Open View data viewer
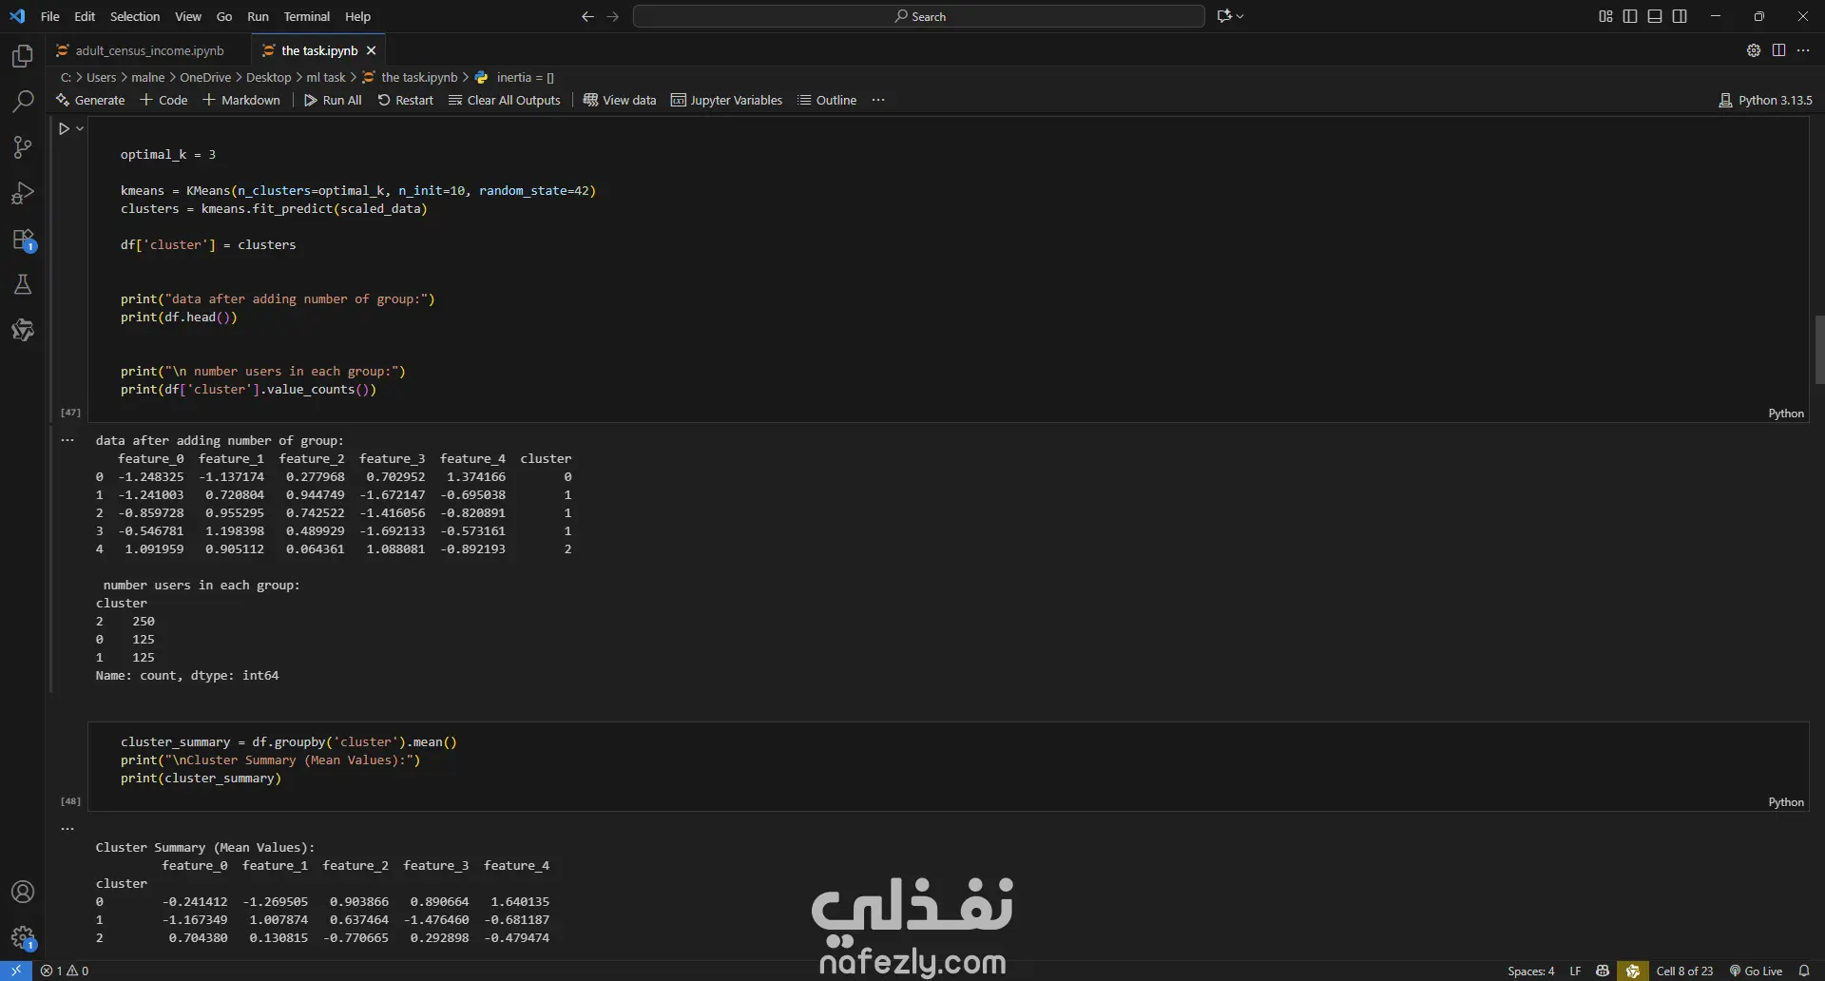Viewport: 1825px width, 981px height. click(620, 100)
